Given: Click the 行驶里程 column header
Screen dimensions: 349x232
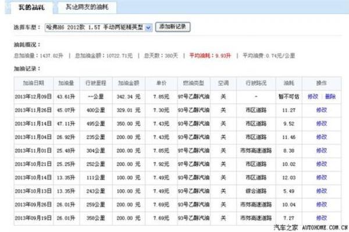Looking at the screenshot, I should (x=93, y=84).
